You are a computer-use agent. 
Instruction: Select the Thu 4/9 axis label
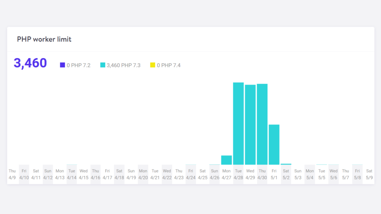coord(12,174)
